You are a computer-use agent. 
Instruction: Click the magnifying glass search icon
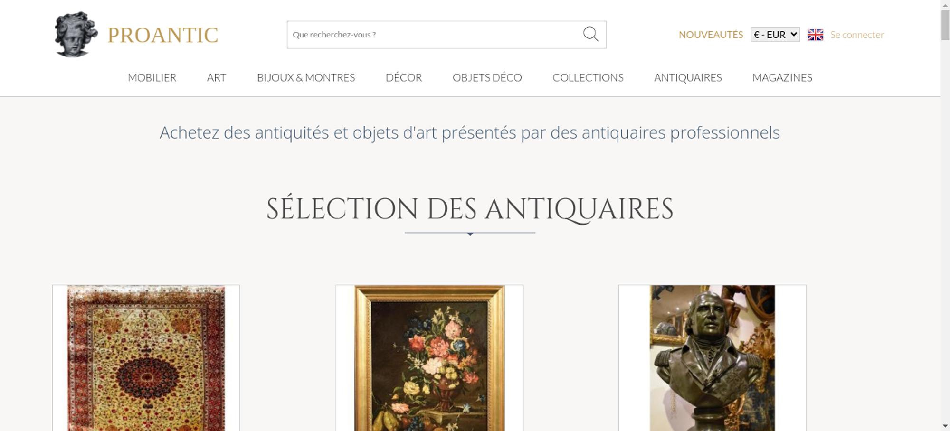tap(590, 34)
